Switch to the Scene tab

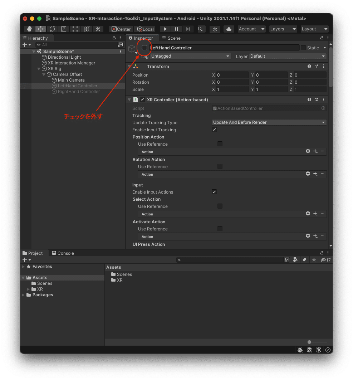[x=171, y=38]
